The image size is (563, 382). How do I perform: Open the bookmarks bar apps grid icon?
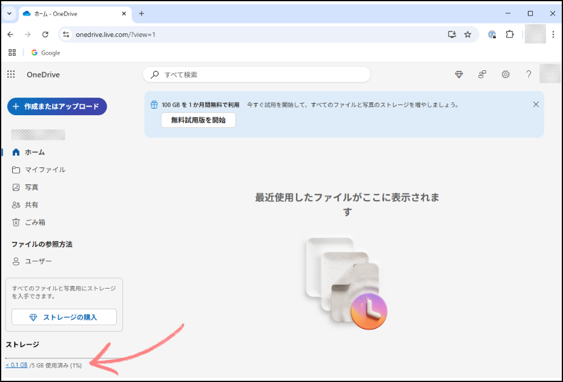[12, 53]
